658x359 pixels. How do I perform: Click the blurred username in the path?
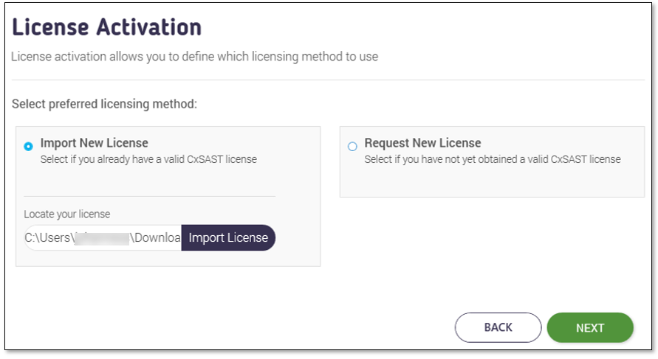[102, 238]
